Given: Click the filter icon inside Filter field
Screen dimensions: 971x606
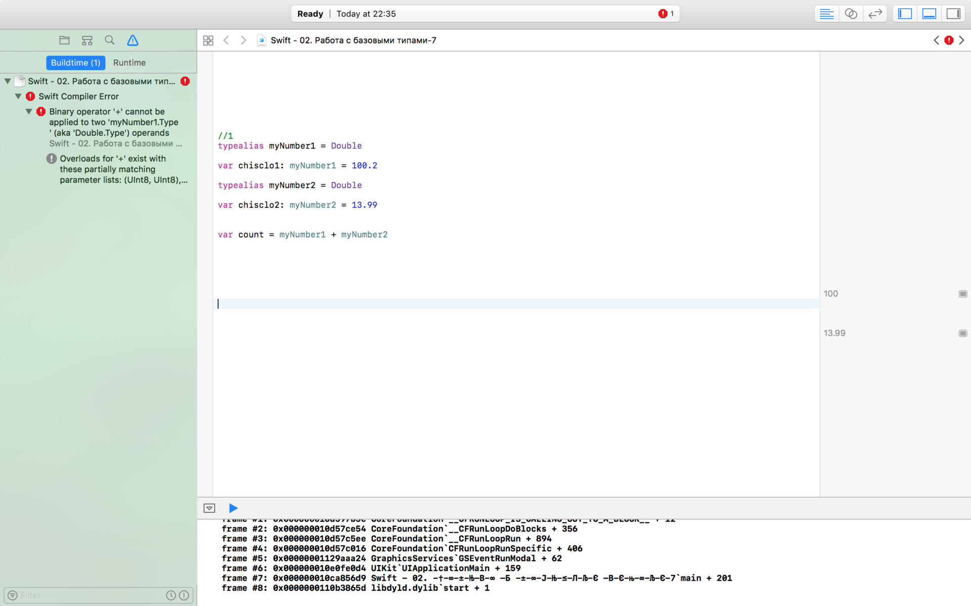Looking at the screenshot, I should 13,595.
